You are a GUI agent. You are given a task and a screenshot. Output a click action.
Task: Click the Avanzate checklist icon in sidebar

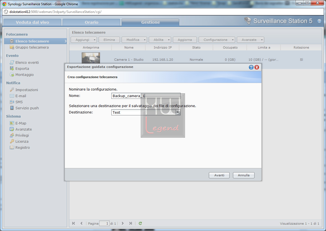pos(12,129)
